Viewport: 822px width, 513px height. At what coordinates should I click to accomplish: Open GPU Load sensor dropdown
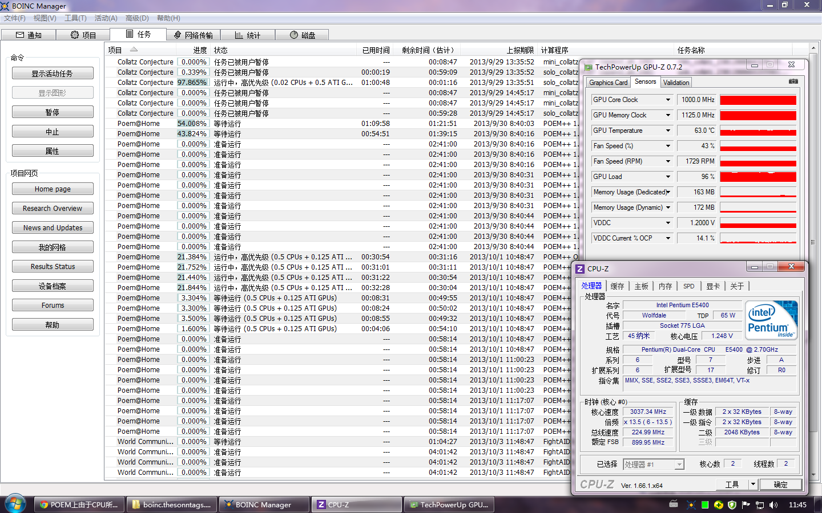pos(667,177)
